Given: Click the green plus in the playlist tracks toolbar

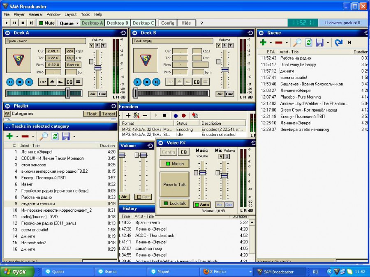Looking at the screenshot, I should (9, 136).
